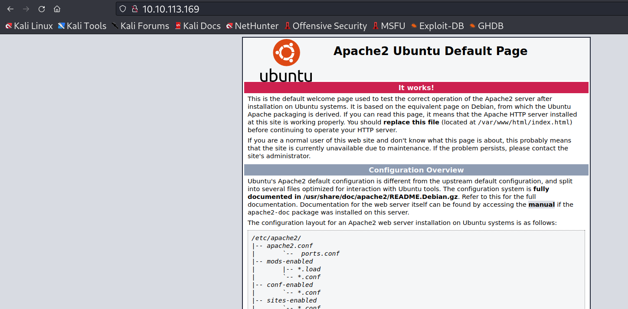Click the ports.conf line in config tree

320,254
